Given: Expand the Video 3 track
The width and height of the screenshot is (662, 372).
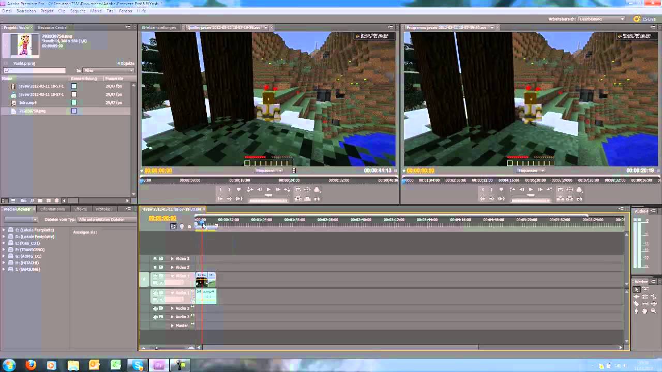Looking at the screenshot, I should (x=172, y=259).
